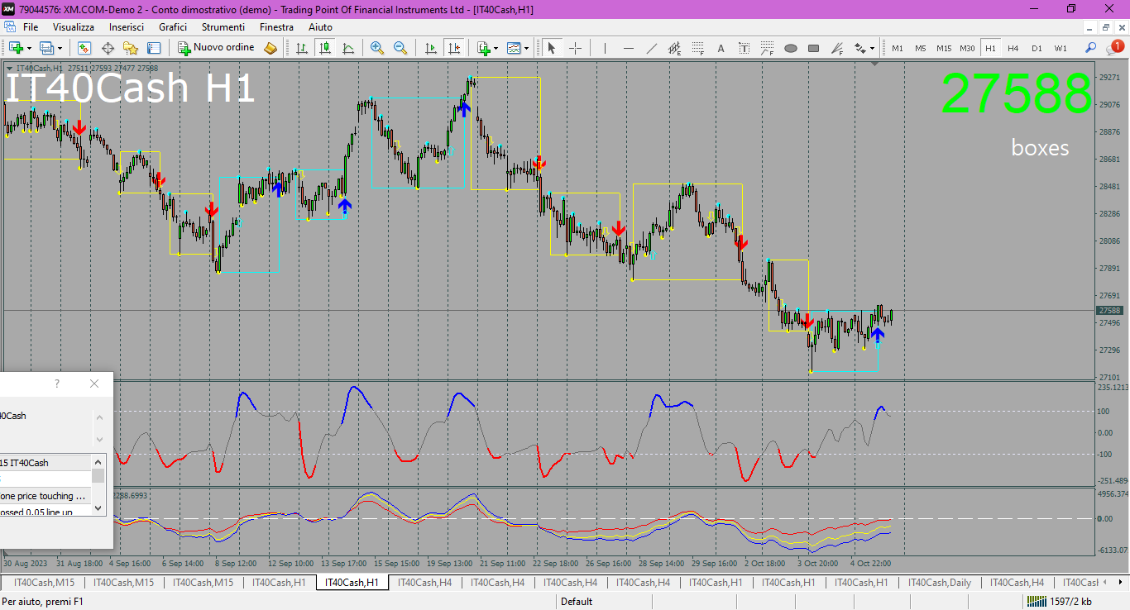This screenshot has height=610, width=1130.
Task: Toggle the Terminal panel icon
Action: 154,48
